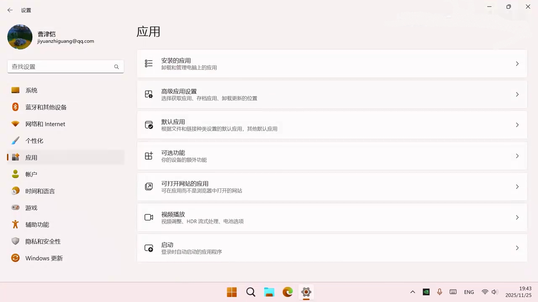
Task: Select 应用 in the sidebar navigation
Action: point(32,158)
